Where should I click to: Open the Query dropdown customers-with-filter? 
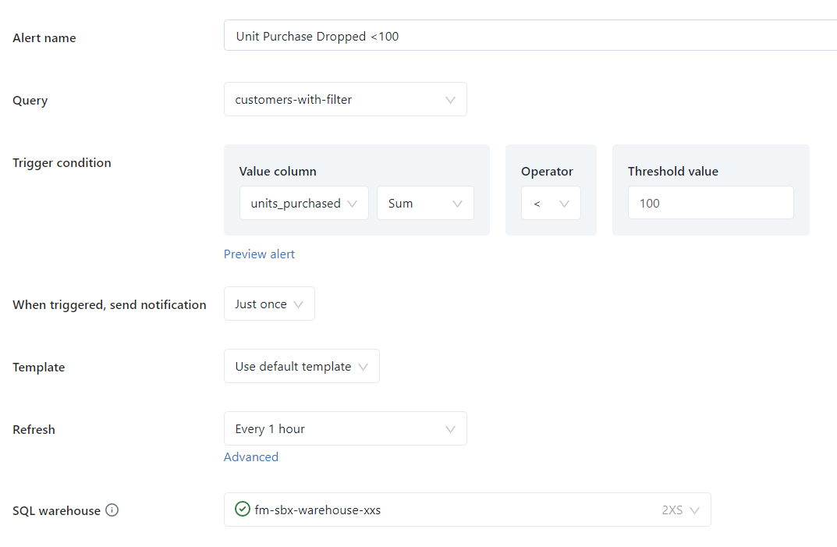(346, 99)
